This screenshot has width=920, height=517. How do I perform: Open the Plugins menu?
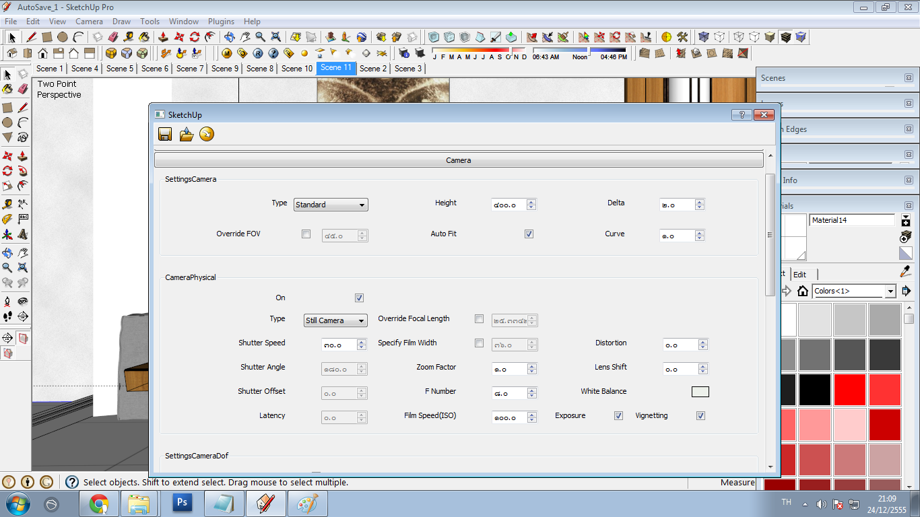tap(221, 22)
